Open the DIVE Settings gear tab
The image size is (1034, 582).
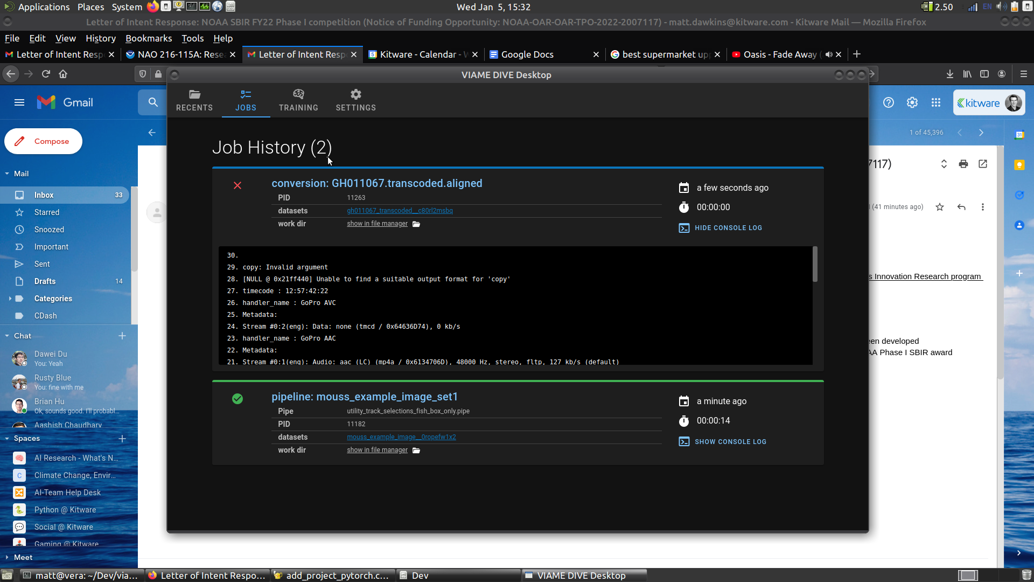[x=355, y=100]
